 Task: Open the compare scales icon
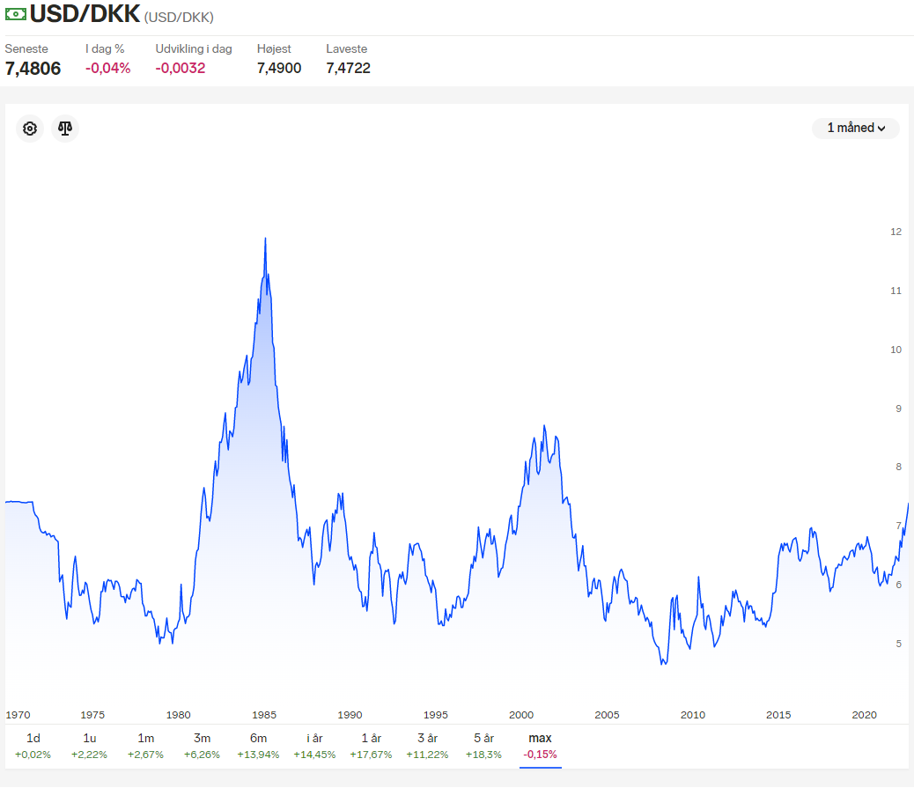pos(64,129)
